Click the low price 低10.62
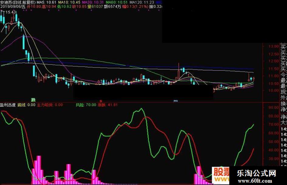Viewport: 287px width, 185px height. pos(64,7)
